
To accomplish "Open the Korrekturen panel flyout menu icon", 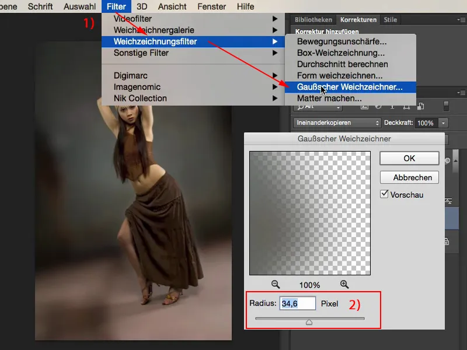I will [x=461, y=20].
